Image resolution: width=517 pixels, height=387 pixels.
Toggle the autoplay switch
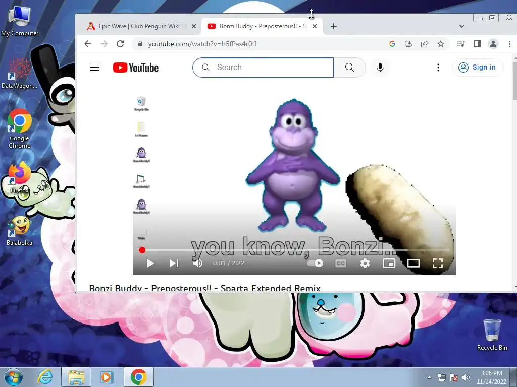tap(315, 263)
